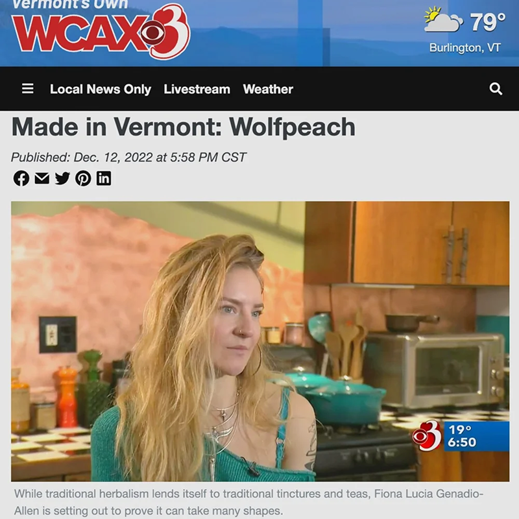Viewport: 519px width, 519px height.
Task: Share article via email icon
Action: (x=42, y=178)
